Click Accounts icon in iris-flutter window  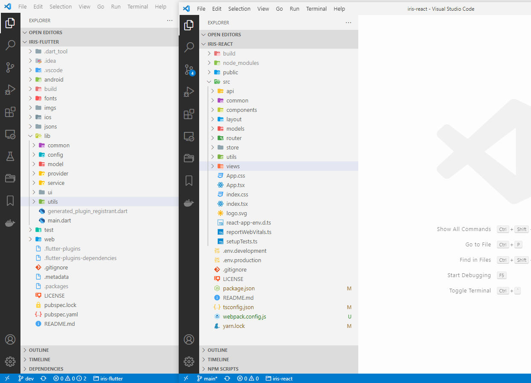click(10, 339)
